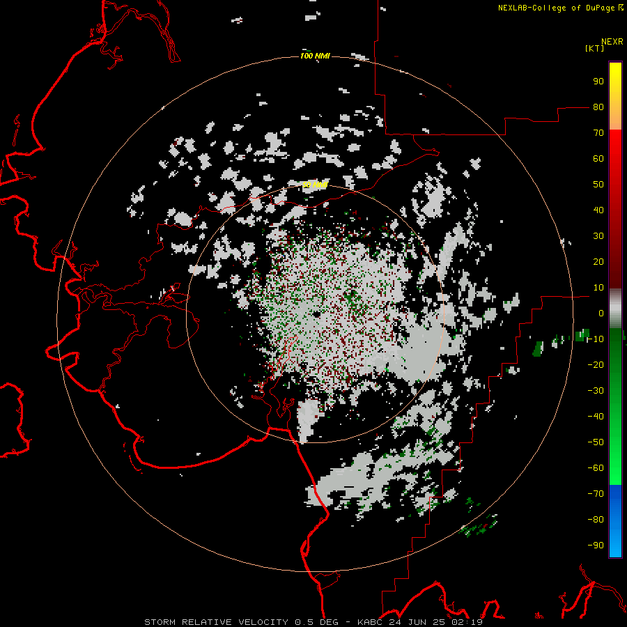Click the 50 value on velocity scale

598,185
